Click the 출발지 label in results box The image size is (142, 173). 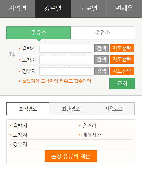pyautogui.click(x=20, y=126)
